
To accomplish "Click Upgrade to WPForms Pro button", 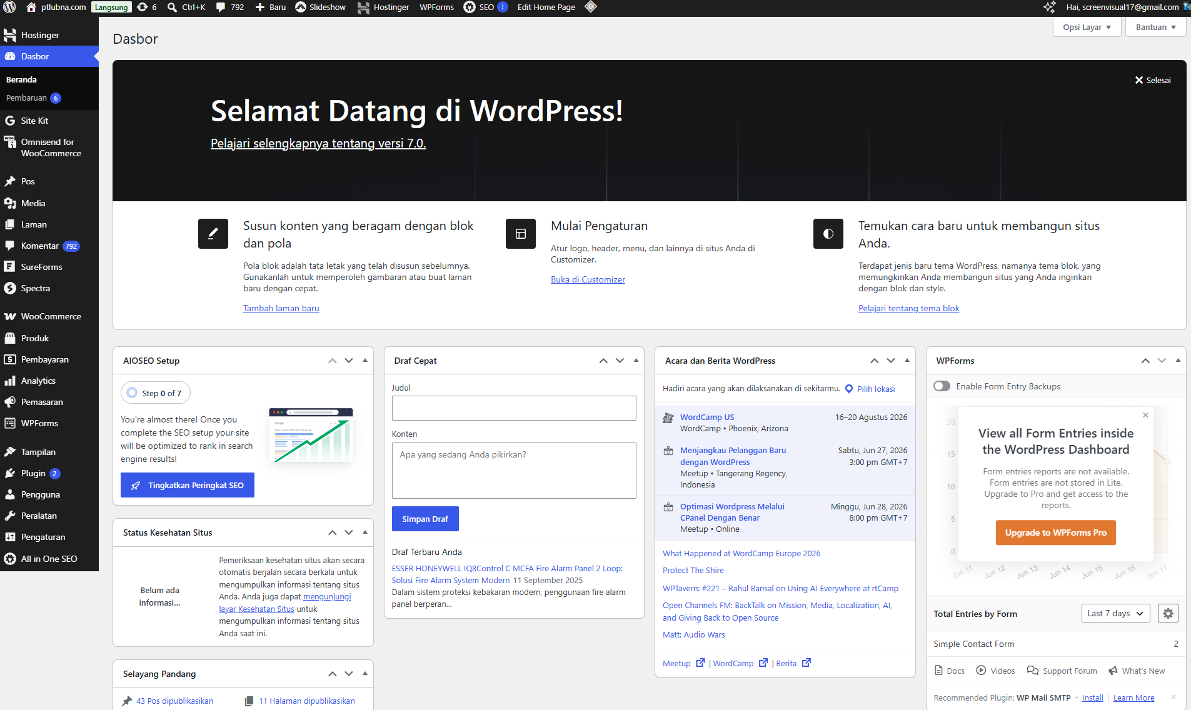I will click(1056, 532).
